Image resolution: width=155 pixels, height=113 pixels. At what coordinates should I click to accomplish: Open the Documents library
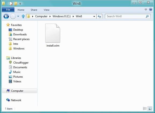pos(20,67)
